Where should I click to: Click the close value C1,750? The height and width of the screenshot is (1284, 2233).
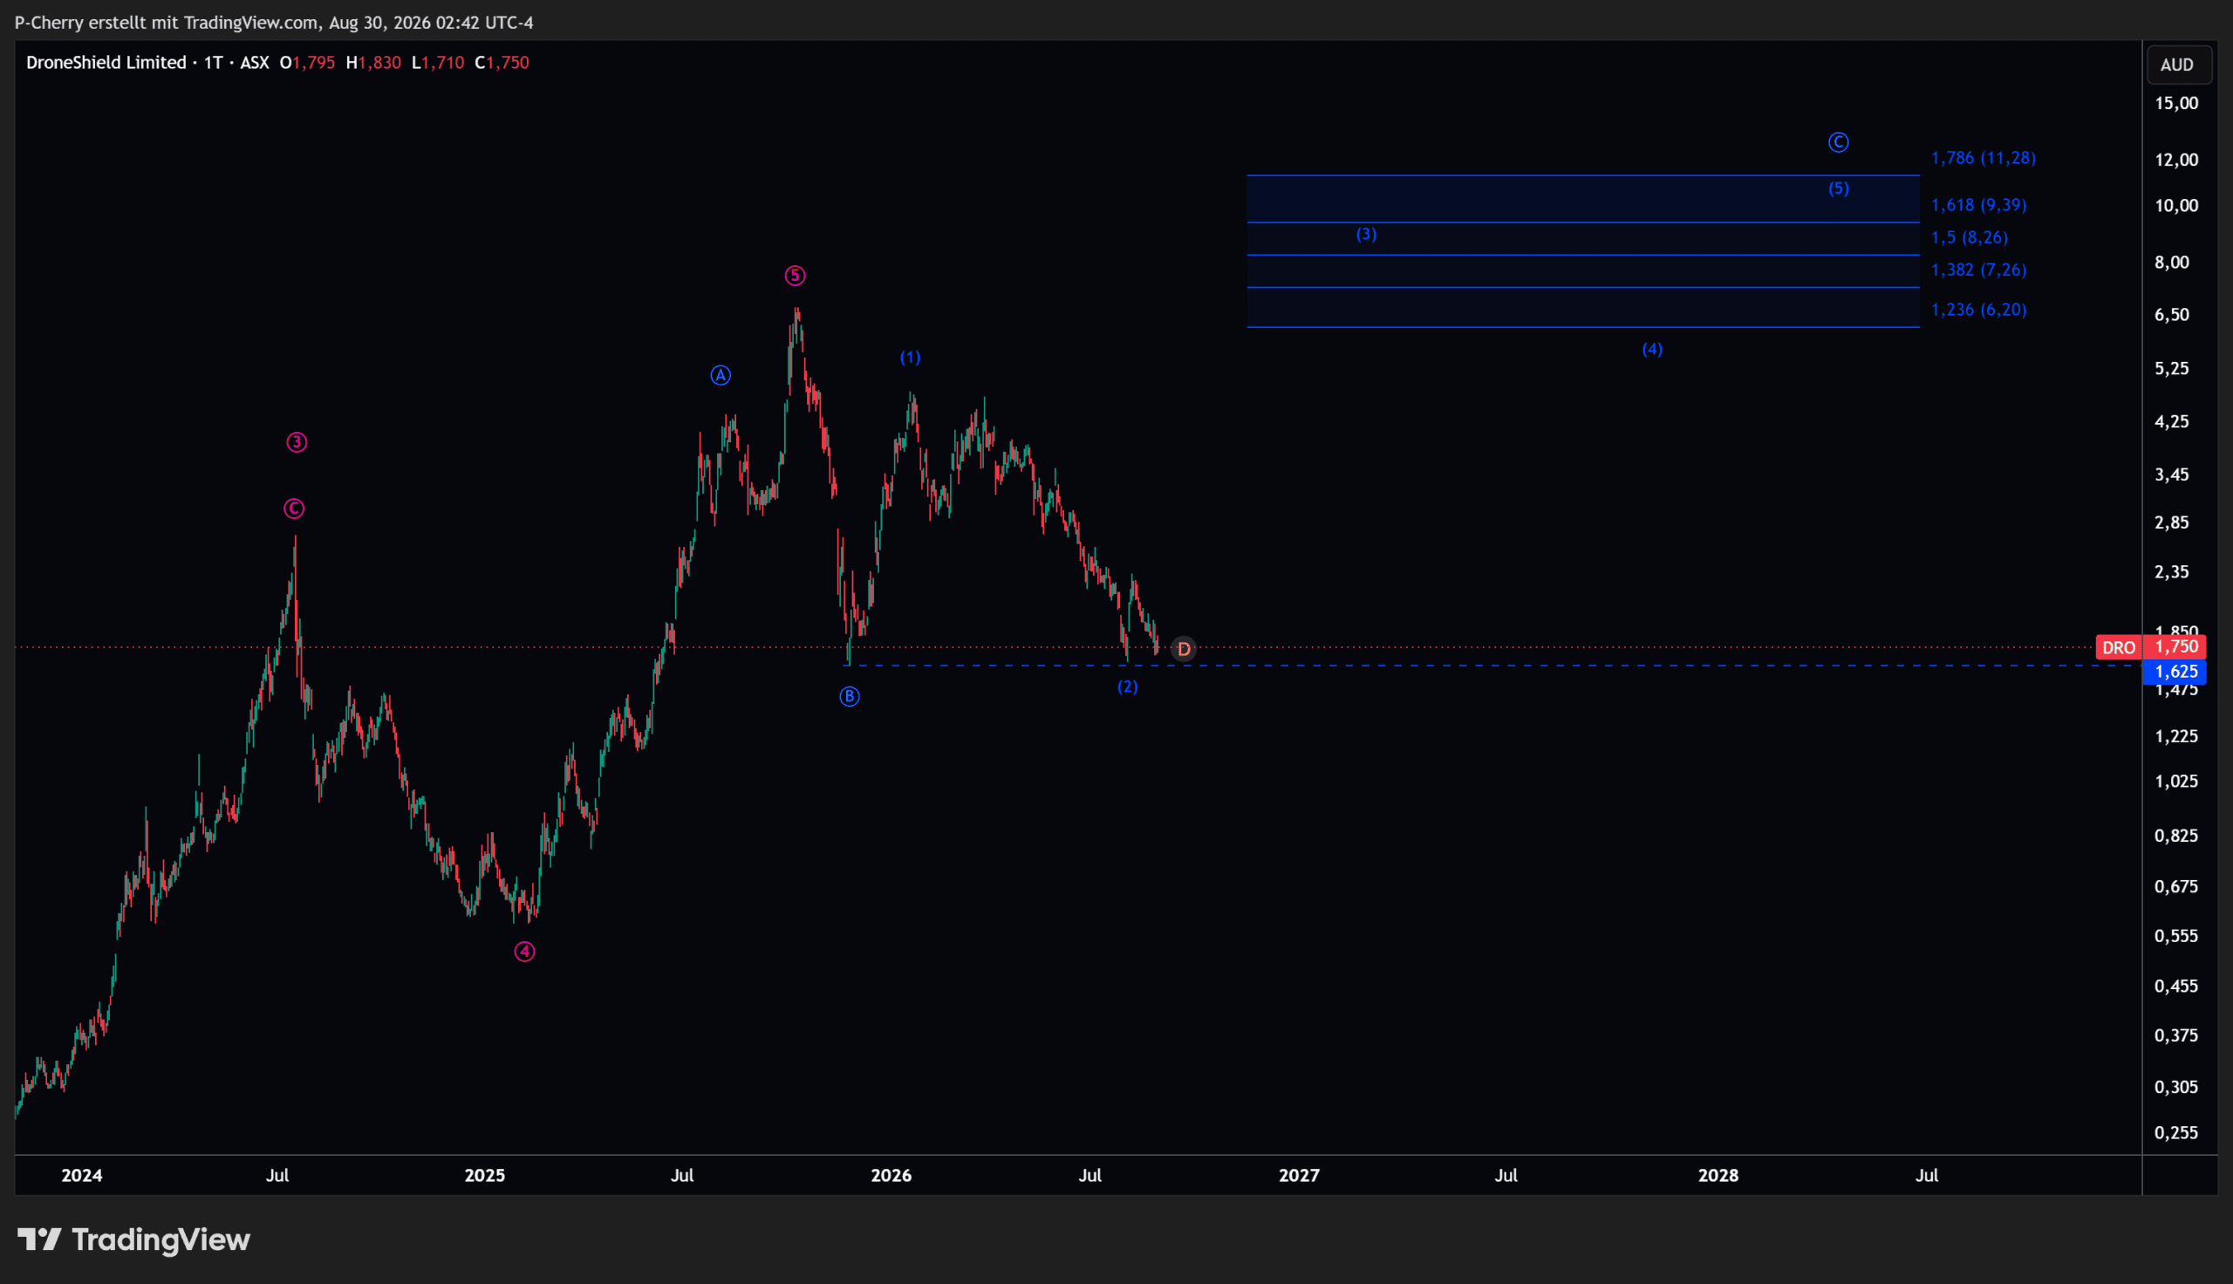point(502,63)
